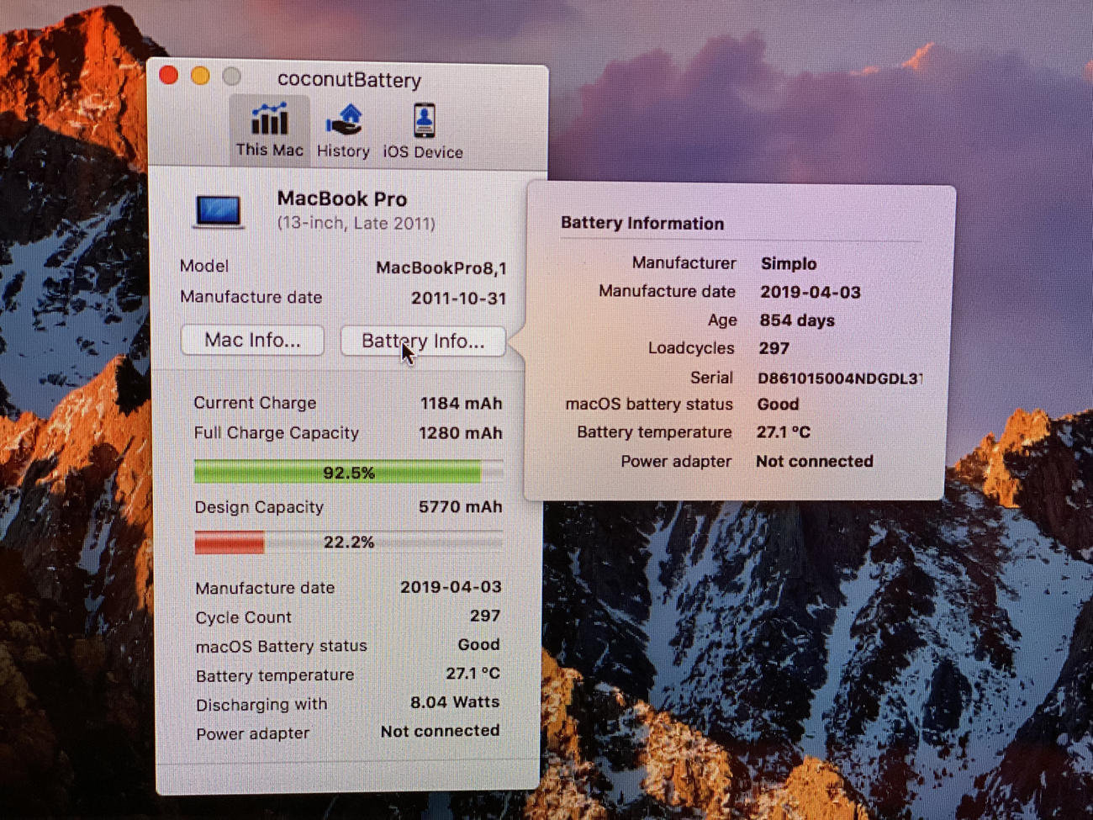Screen dimensions: 1093x820
Task: Click the Design Capacity label
Action: 259,507
